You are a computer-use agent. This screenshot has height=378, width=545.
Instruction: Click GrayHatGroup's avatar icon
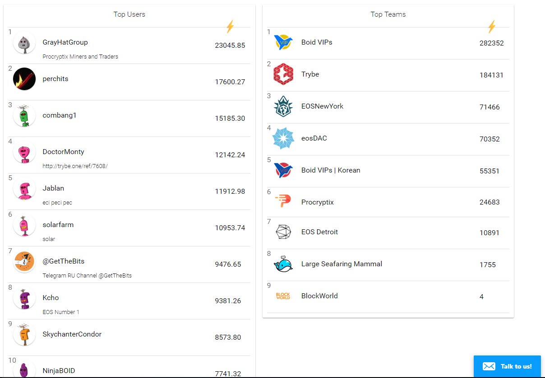point(24,43)
